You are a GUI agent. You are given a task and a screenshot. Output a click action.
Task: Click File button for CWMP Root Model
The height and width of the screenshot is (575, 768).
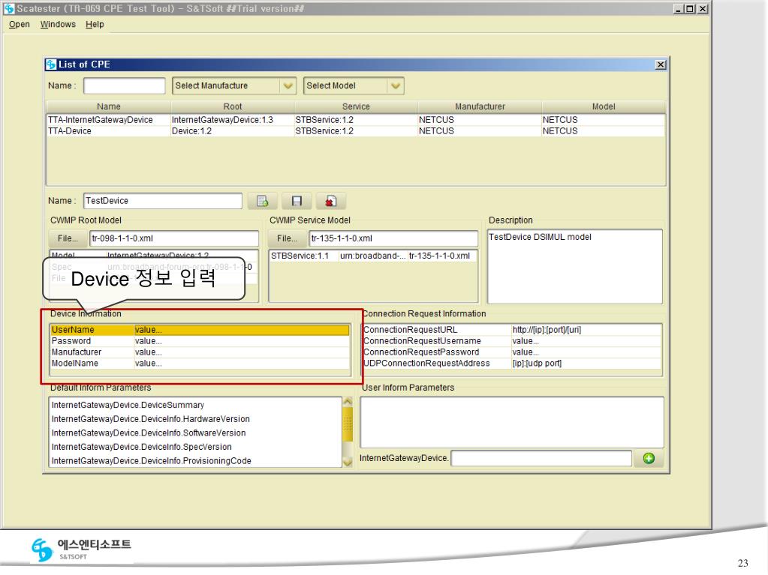pos(67,238)
